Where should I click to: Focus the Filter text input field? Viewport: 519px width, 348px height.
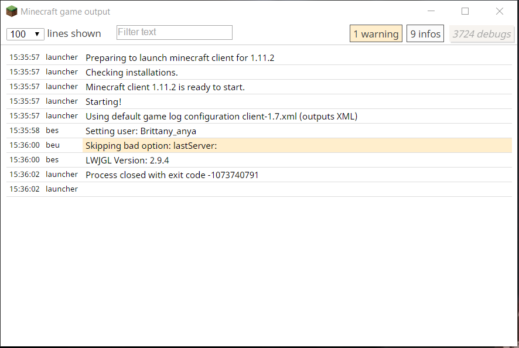click(175, 32)
